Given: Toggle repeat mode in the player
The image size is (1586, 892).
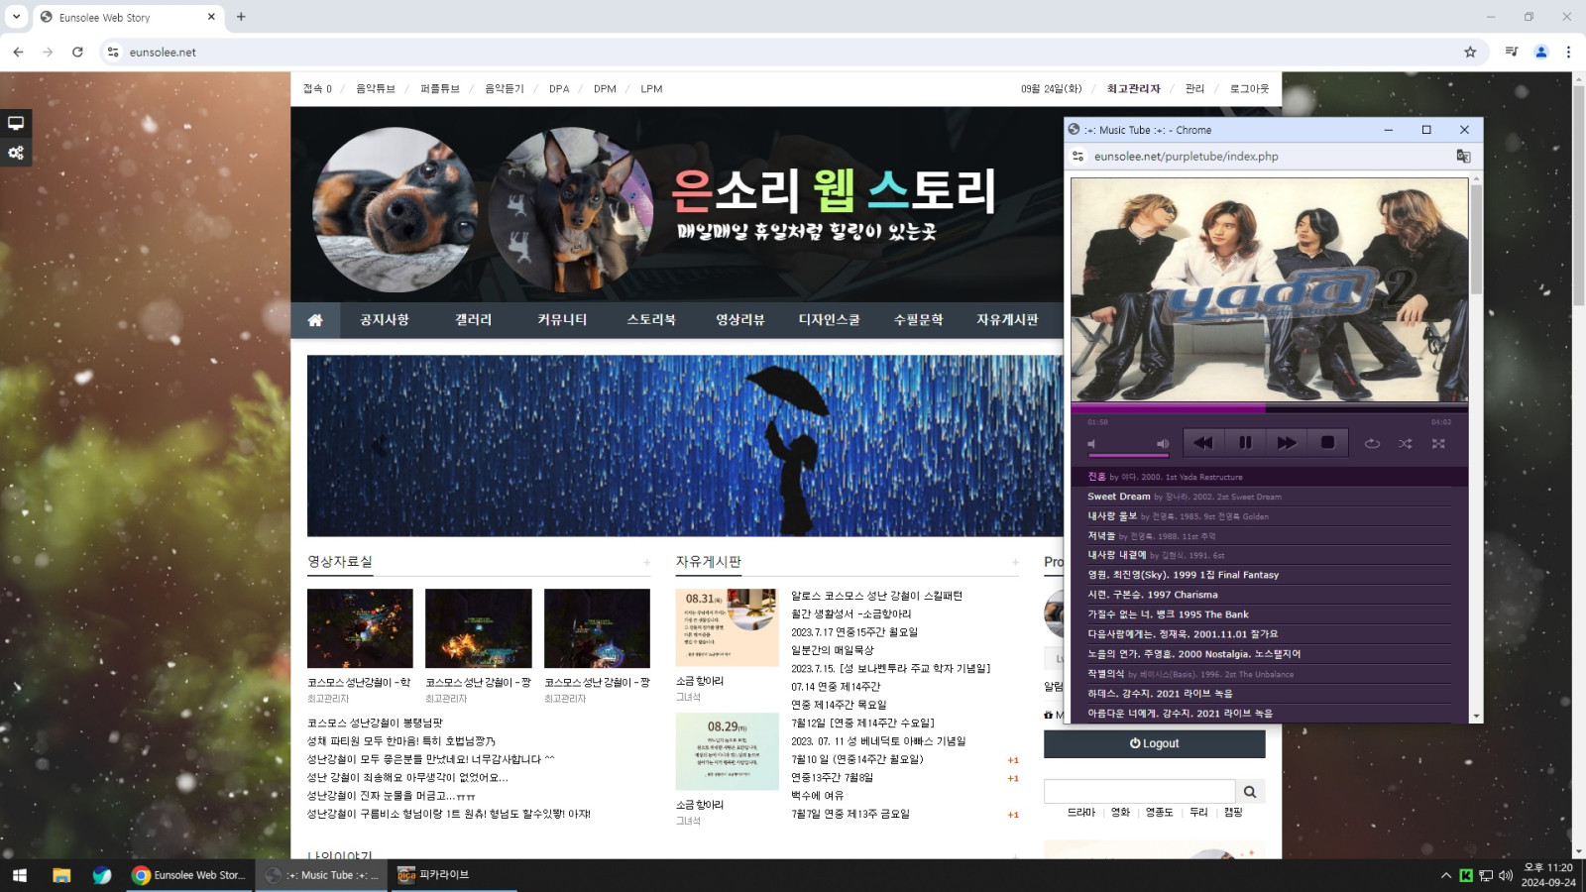Looking at the screenshot, I should click(x=1372, y=444).
